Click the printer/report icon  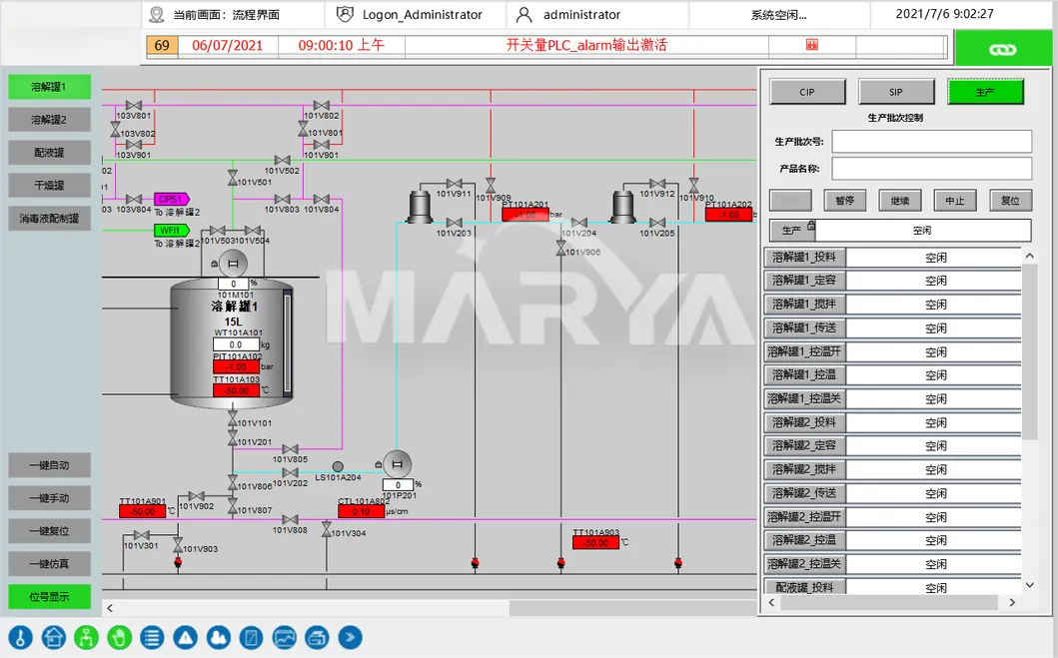click(x=317, y=637)
